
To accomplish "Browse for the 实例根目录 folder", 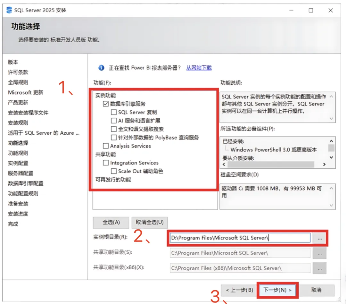I will [319, 238].
